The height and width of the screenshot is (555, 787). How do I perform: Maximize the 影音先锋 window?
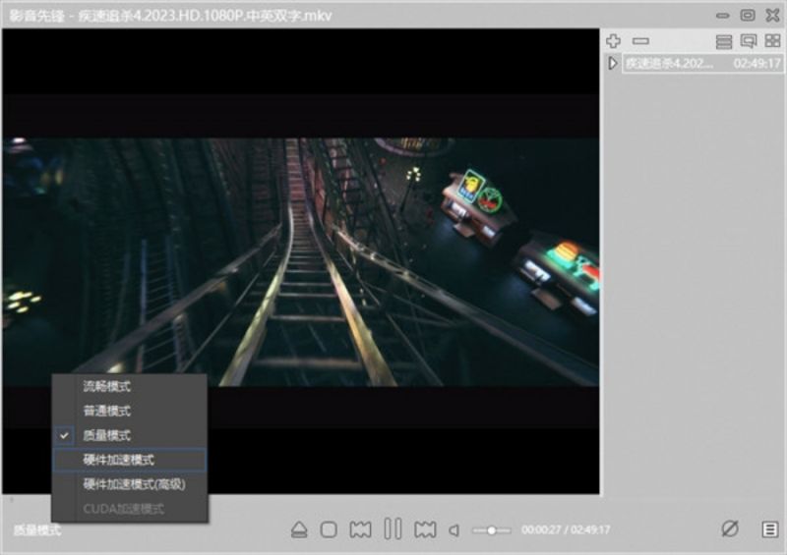point(748,15)
